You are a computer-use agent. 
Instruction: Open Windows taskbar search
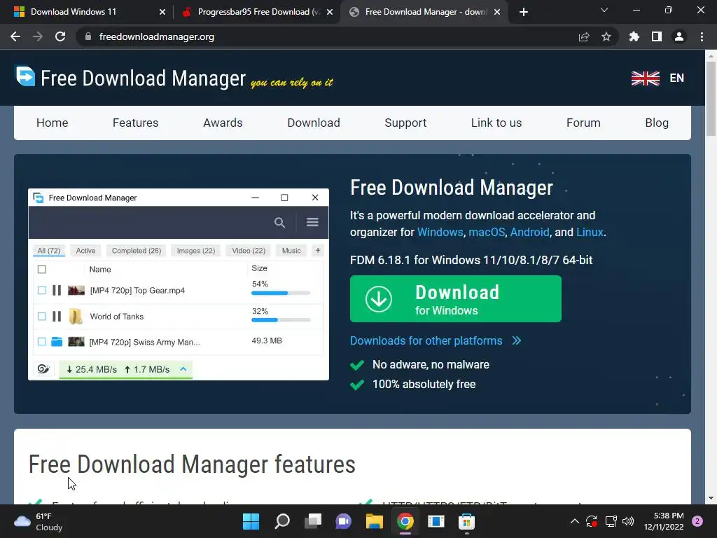[x=282, y=521]
